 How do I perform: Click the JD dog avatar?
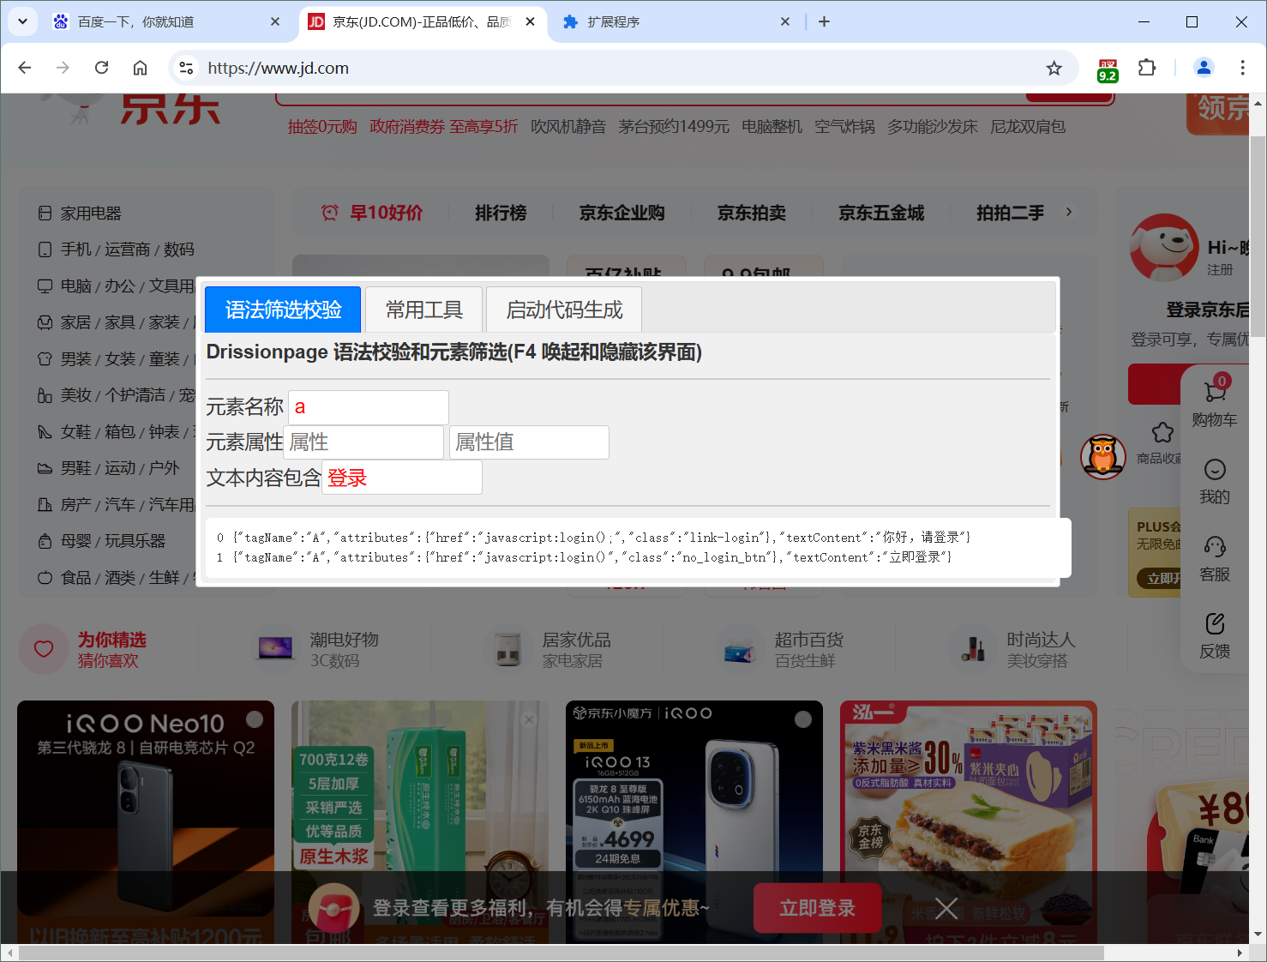point(1164,248)
